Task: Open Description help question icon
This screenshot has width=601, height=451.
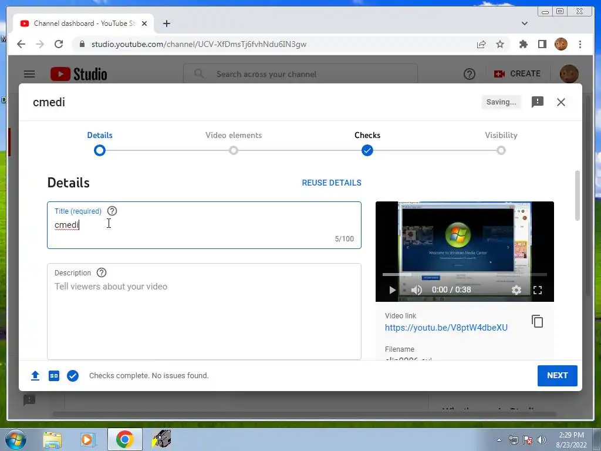Action: [x=101, y=272]
